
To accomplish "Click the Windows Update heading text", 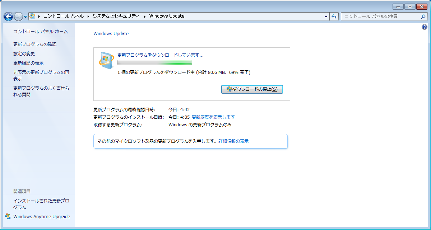I will tap(111, 34).
